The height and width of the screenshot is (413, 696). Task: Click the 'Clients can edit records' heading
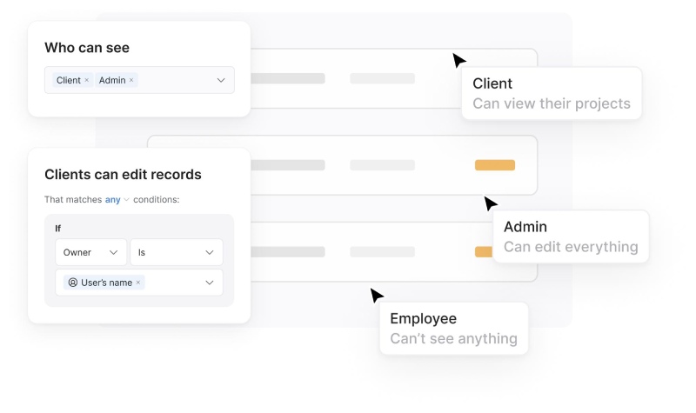pos(123,175)
